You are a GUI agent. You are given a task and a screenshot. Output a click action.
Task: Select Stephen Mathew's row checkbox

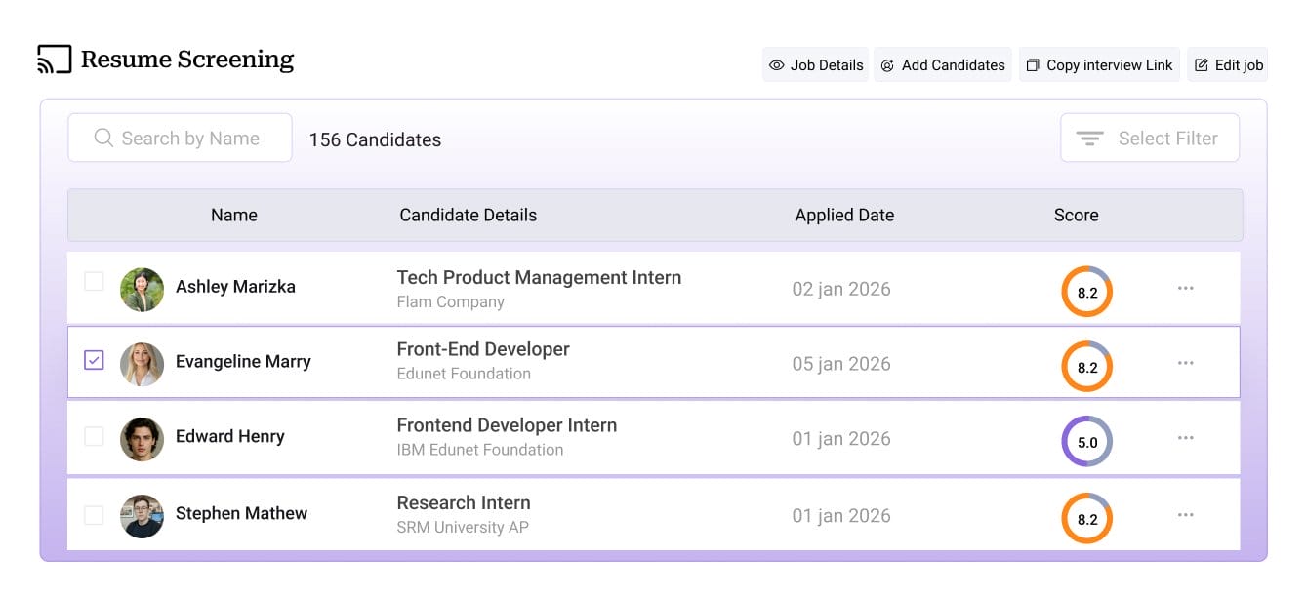pyautogui.click(x=94, y=514)
